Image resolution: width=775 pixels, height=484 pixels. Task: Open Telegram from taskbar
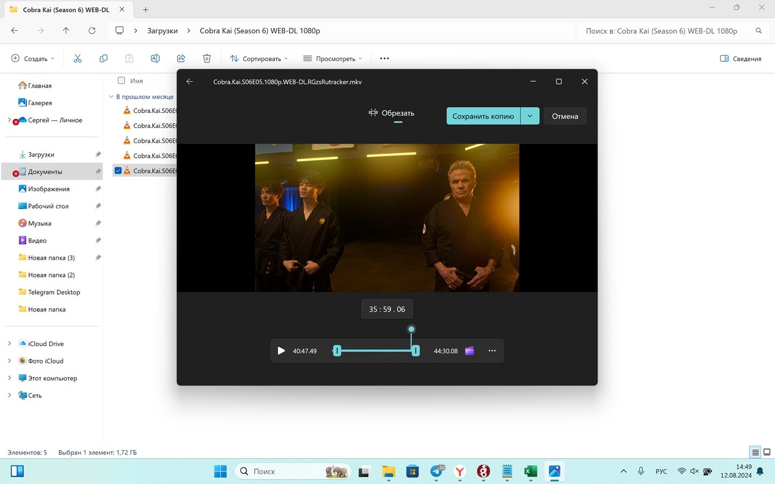point(437,472)
